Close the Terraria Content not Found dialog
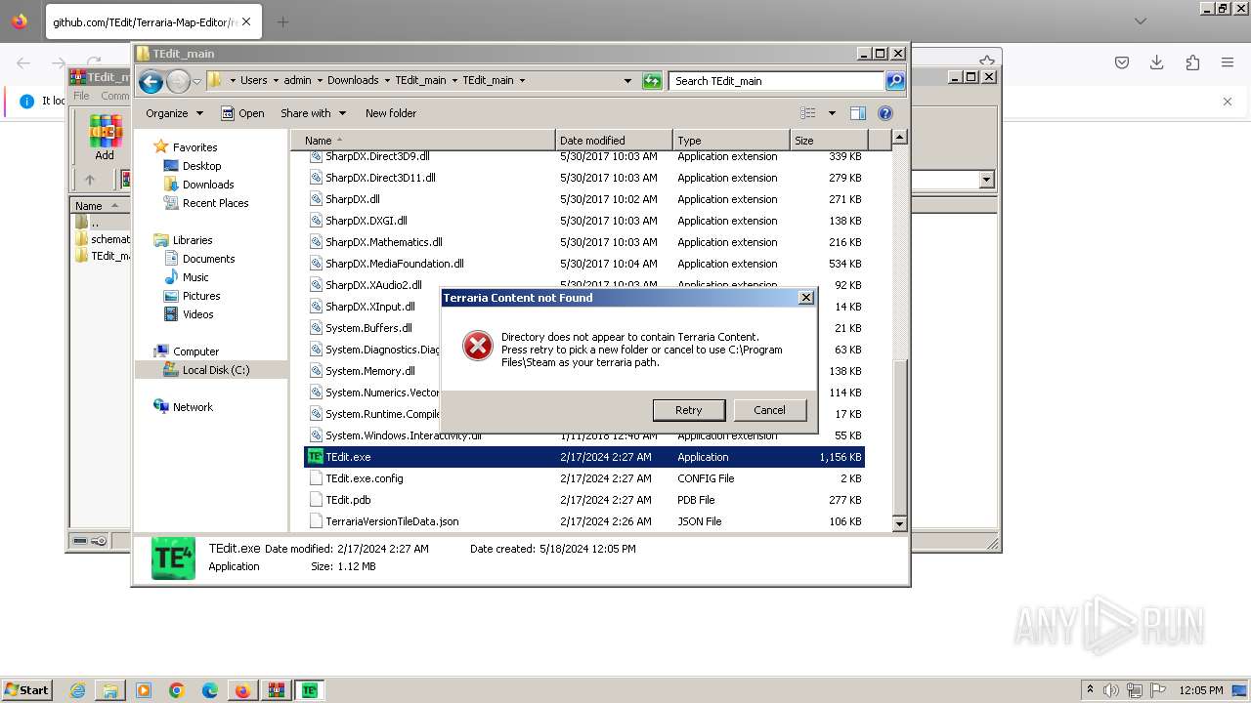Image resolution: width=1251 pixels, height=703 pixels. (805, 298)
